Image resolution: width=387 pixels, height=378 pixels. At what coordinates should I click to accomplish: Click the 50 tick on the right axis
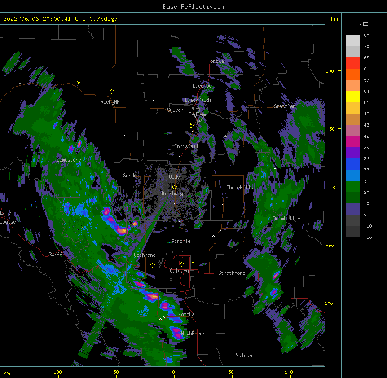click(x=332, y=129)
